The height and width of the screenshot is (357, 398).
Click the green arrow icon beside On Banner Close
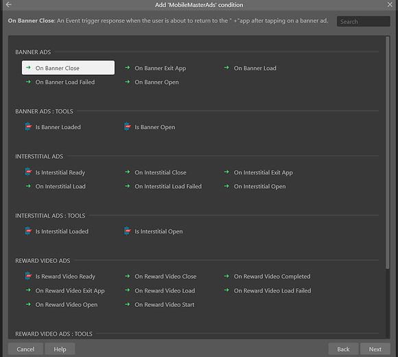28,67
